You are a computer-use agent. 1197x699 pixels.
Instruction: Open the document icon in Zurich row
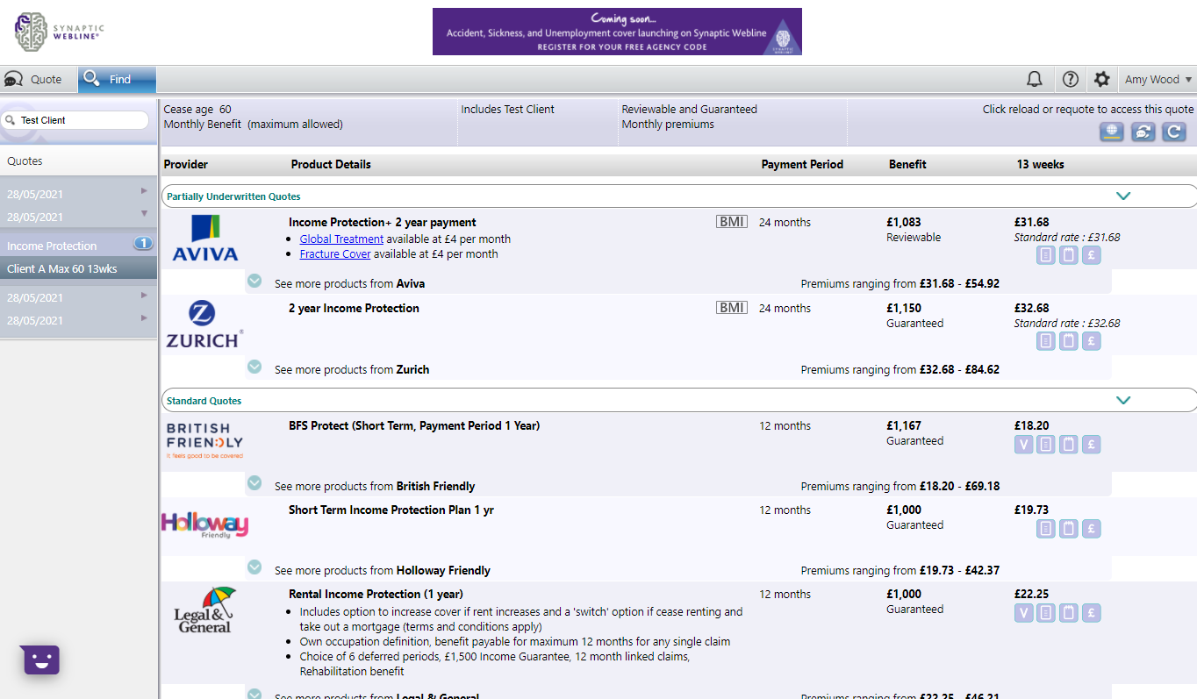[x=1046, y=341]
